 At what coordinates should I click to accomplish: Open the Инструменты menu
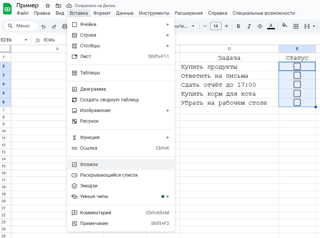coord(154,13)
